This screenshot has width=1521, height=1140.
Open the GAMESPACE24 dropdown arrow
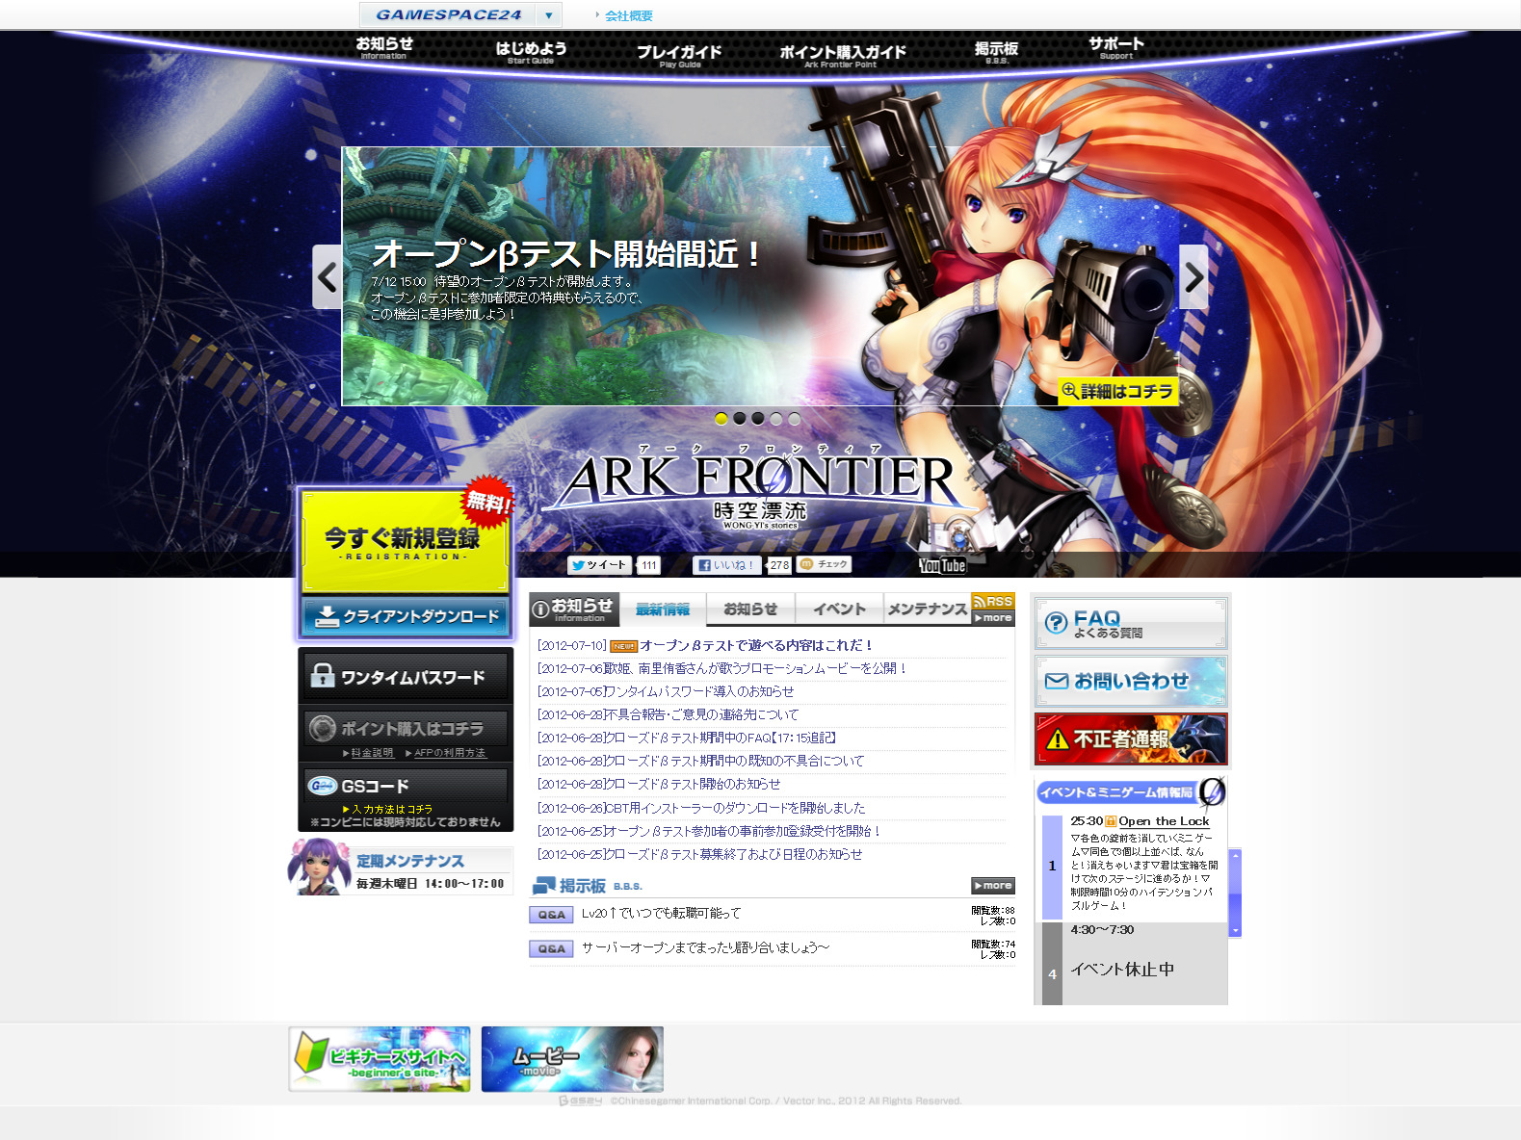click(548, 15)
